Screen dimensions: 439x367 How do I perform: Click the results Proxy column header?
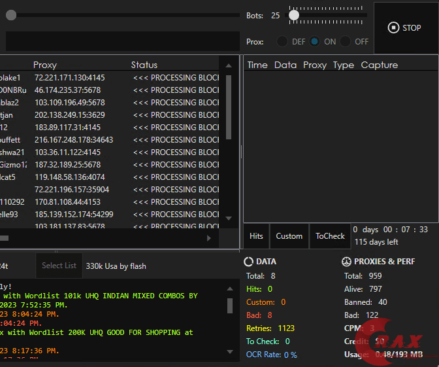(x=315, y=65)
